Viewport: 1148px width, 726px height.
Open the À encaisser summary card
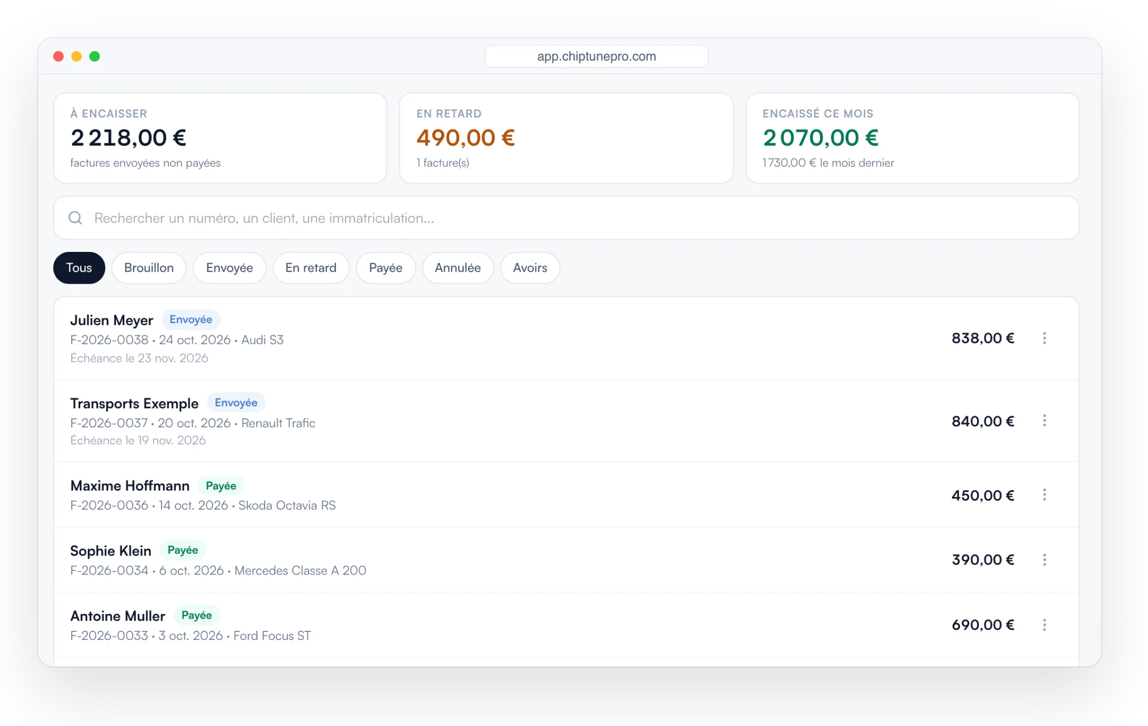click(x=220, y=138)
